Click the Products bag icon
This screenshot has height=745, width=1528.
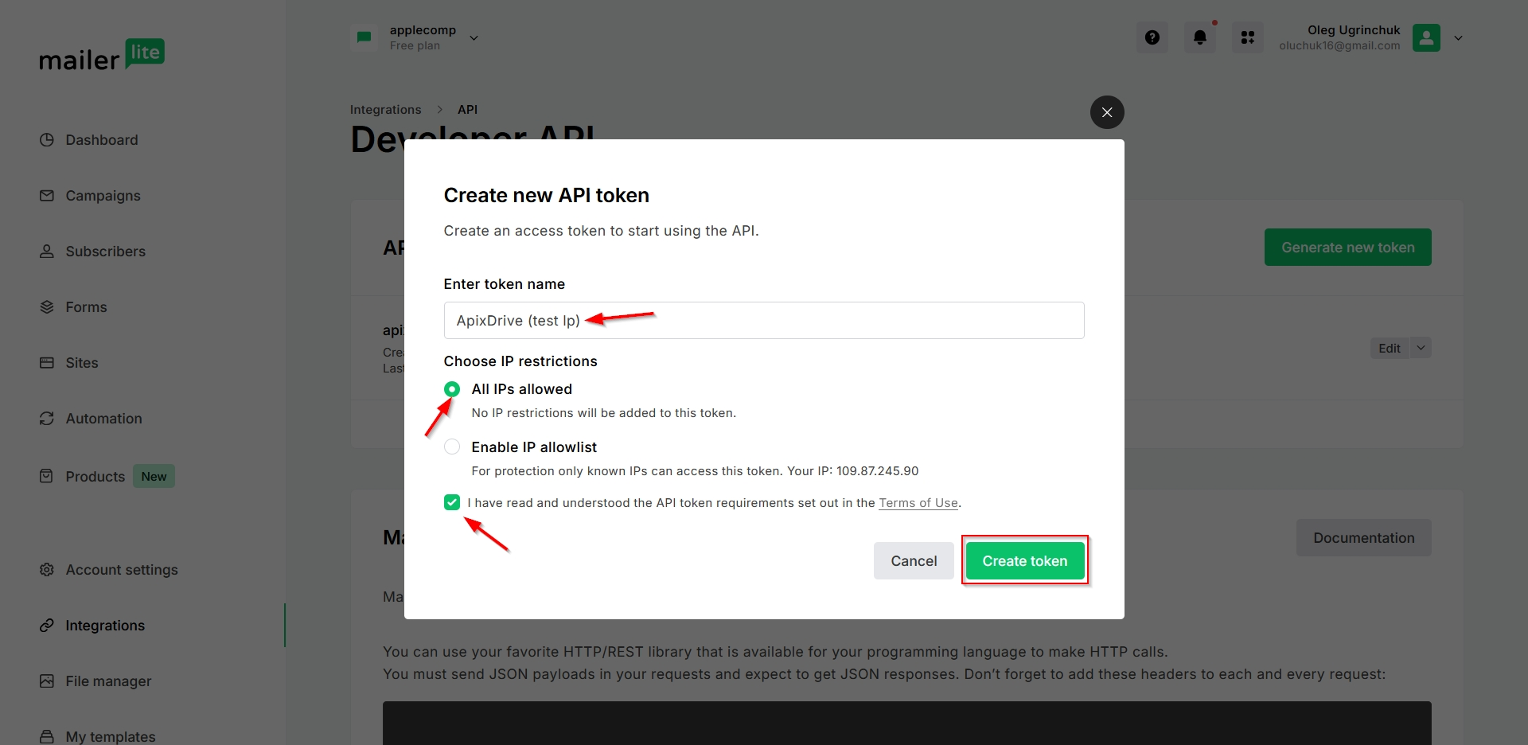pyautogui.click(x=47, y=476)
